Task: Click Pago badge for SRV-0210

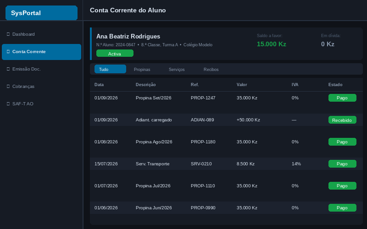Action: point(342,164)
